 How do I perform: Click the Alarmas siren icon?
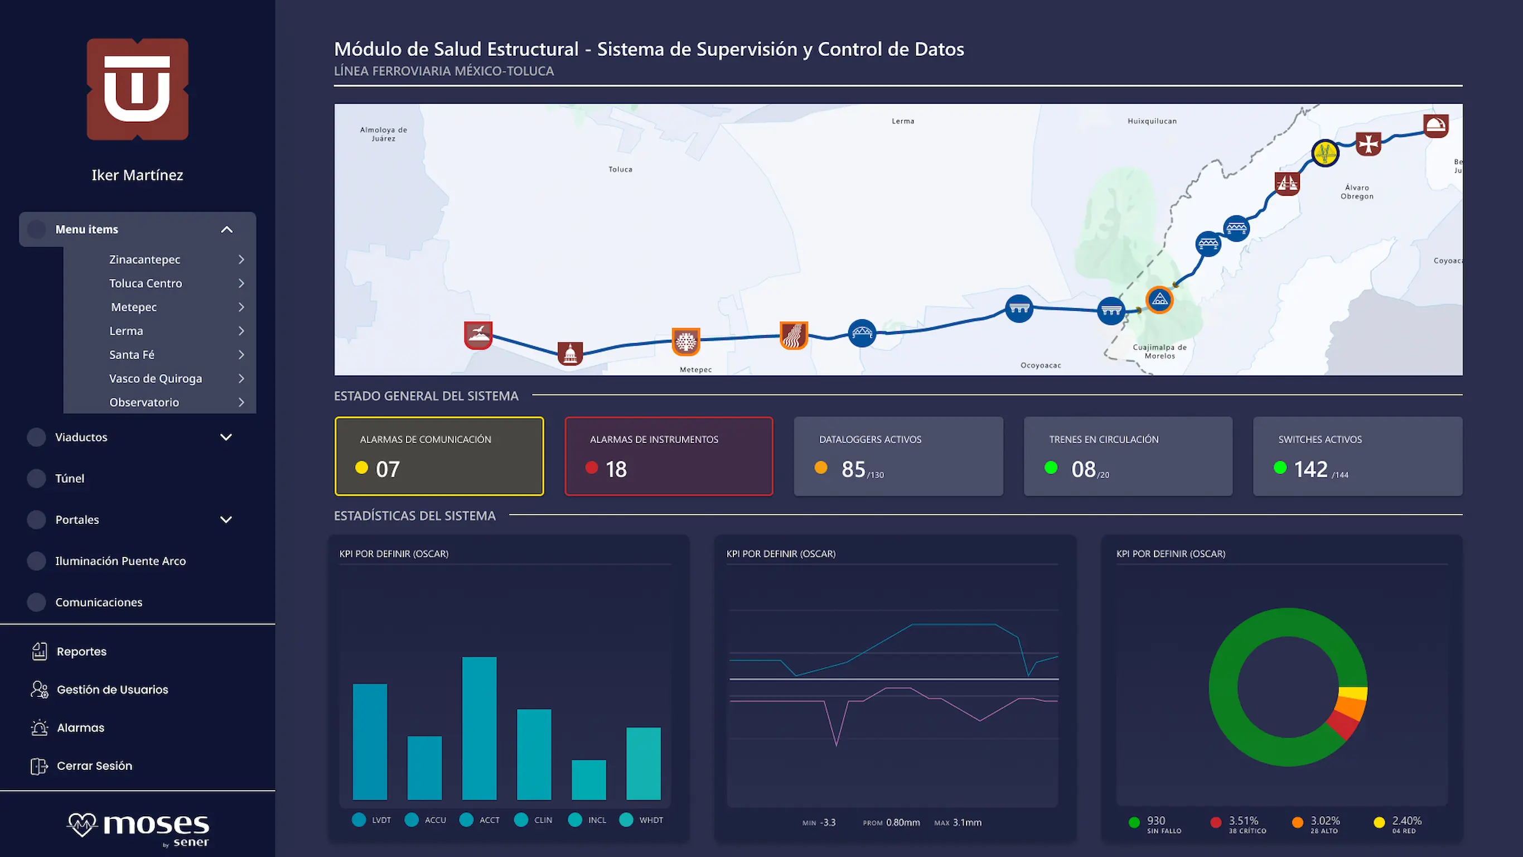[40, 728]
